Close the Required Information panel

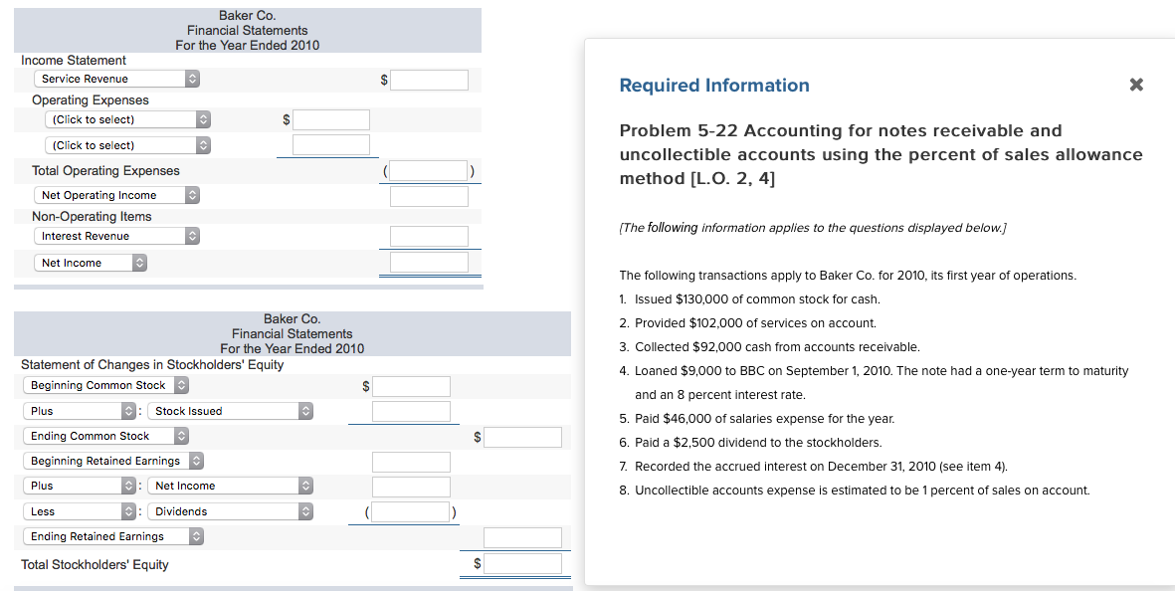pos(1135,85)
